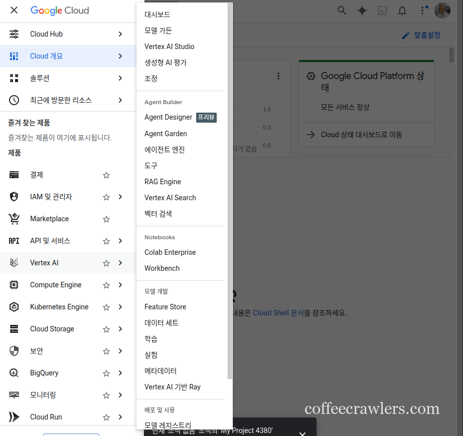The width and height of the screenshot is (463, 436).
Task: Click the search magnifier icon
Action: click(342, 11)
